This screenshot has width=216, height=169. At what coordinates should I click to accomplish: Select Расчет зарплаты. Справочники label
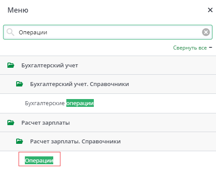coord(75,142)
